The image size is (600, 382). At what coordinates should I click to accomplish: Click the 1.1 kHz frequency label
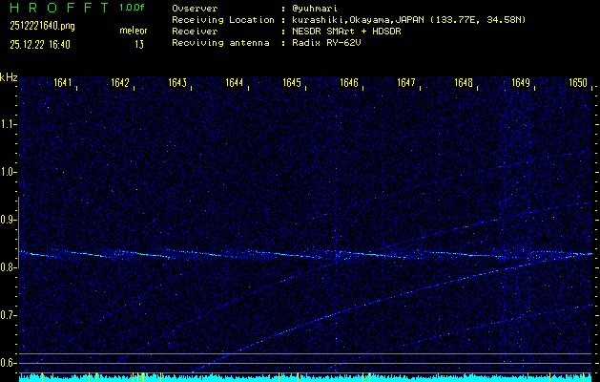[x=9, y=124]
